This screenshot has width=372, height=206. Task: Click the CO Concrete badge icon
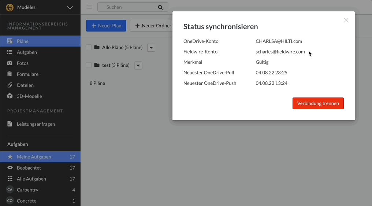[10, 201]
